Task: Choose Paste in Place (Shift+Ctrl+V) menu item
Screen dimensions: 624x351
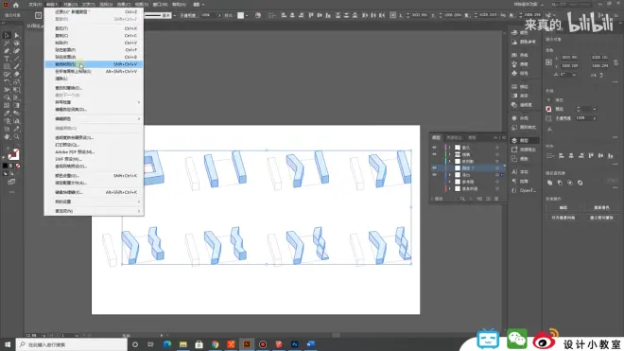Action: tap(94, 64)
